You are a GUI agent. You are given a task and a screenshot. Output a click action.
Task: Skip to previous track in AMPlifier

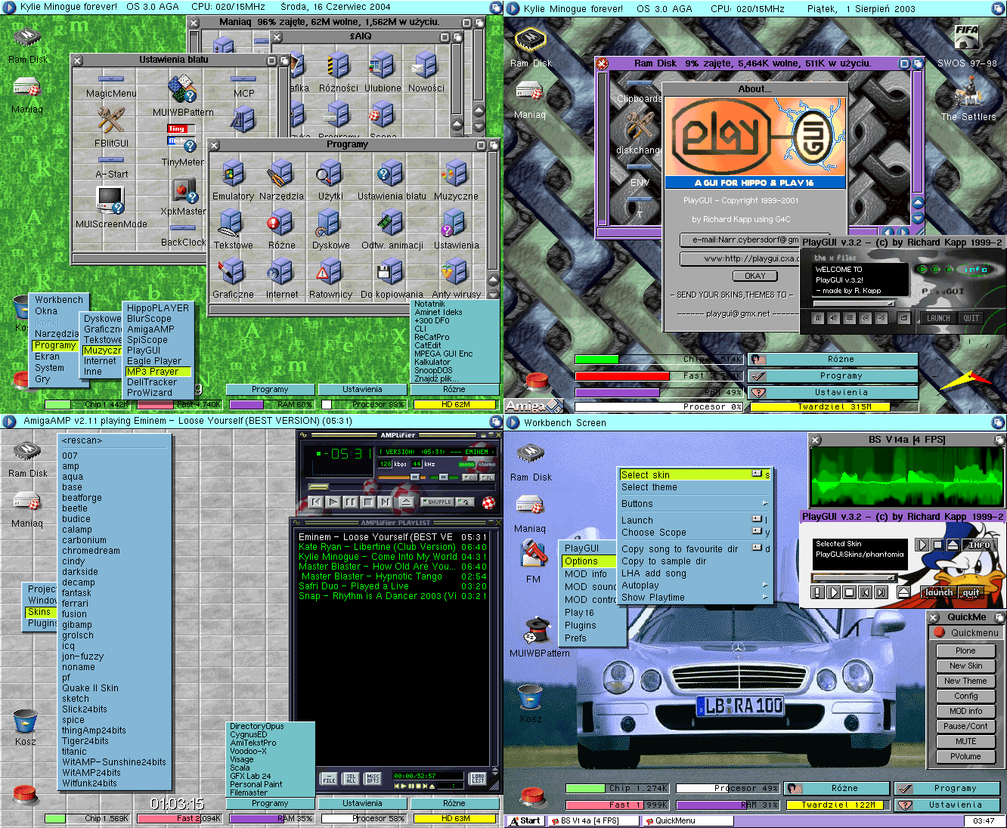tap(316, 502)
